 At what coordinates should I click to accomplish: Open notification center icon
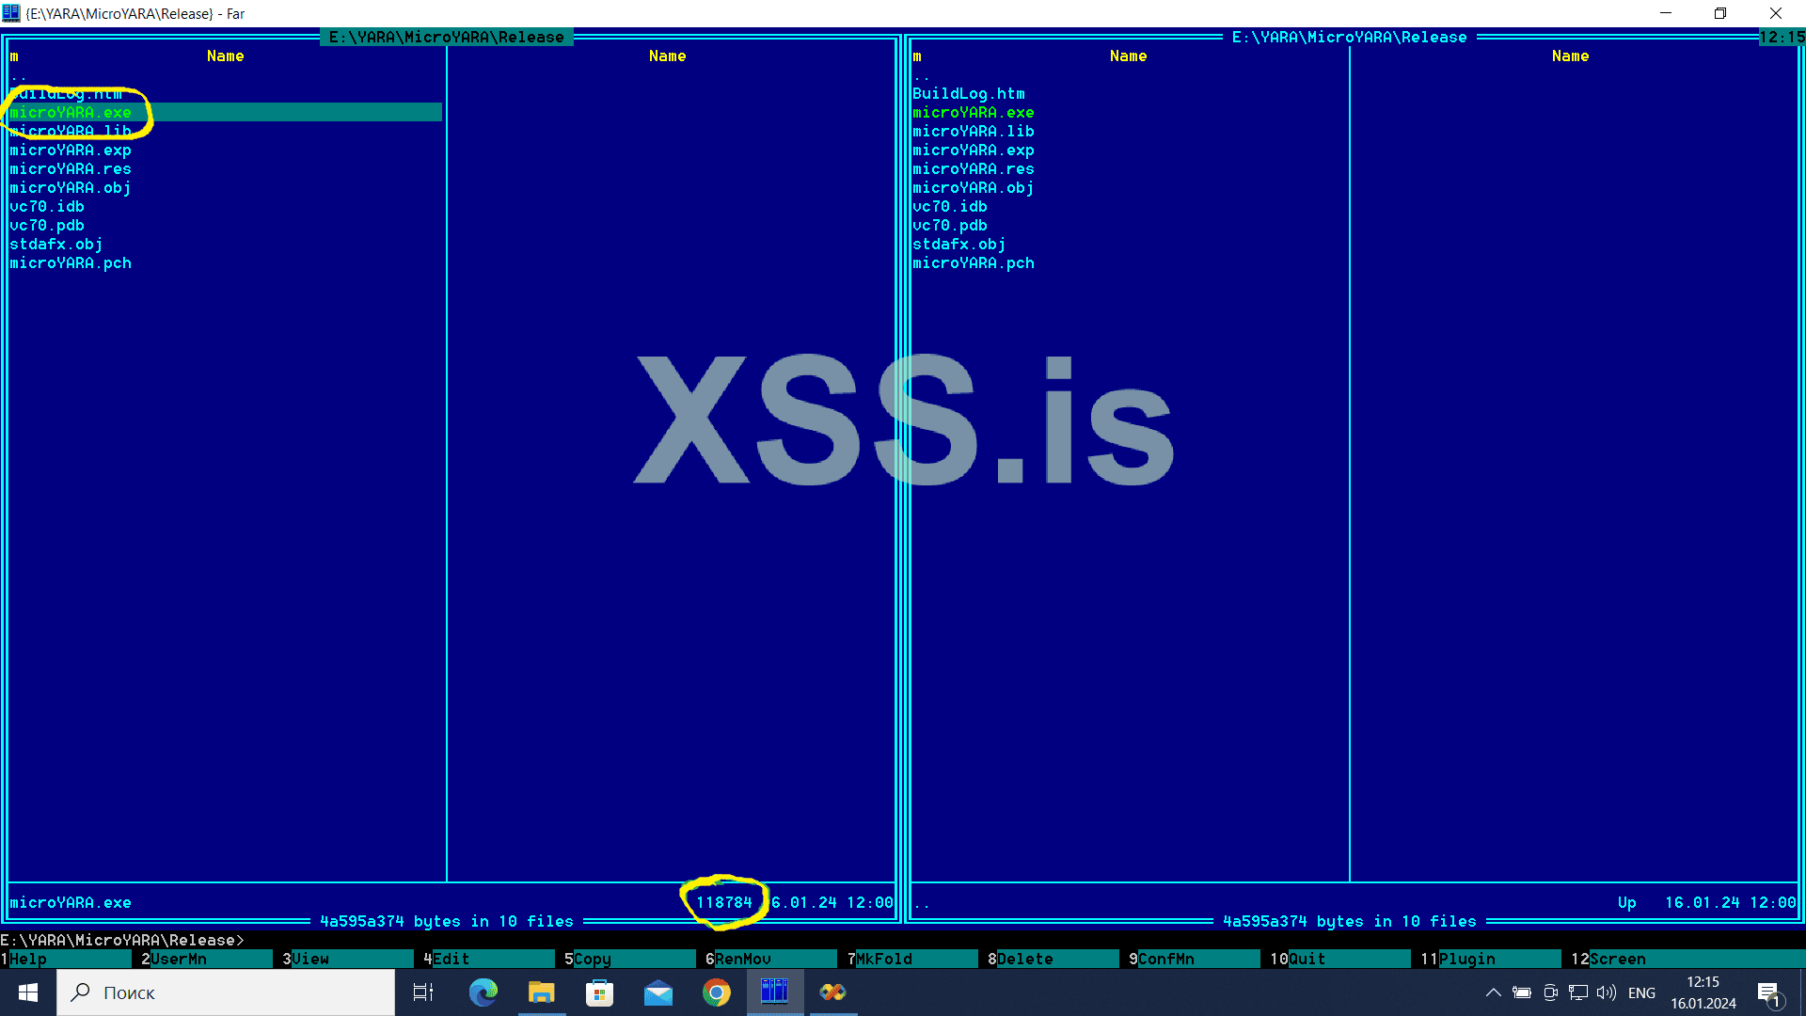pos(1768,992)
